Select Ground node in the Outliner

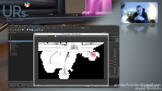coord(13,50)
